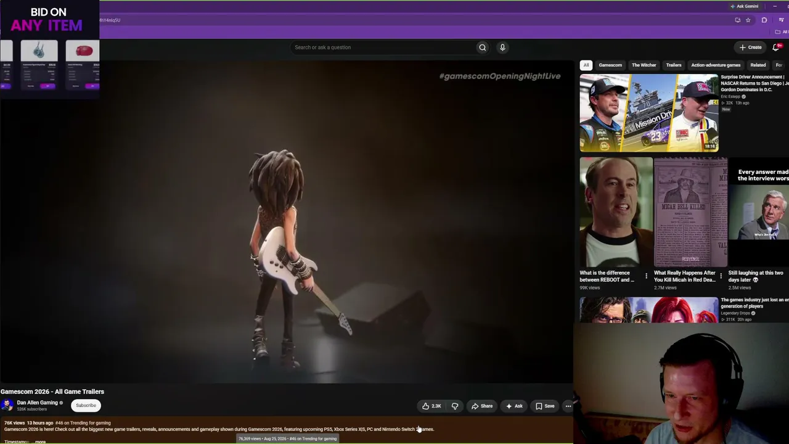Open the REBOOT difference short thumbnail

click(616, 212)
